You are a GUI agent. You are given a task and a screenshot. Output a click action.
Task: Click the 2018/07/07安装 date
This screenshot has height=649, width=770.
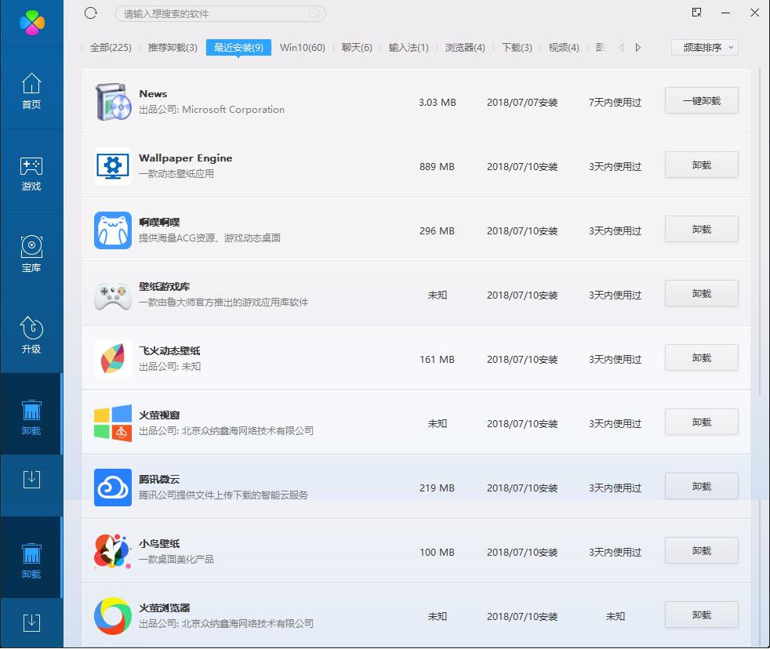522,103
